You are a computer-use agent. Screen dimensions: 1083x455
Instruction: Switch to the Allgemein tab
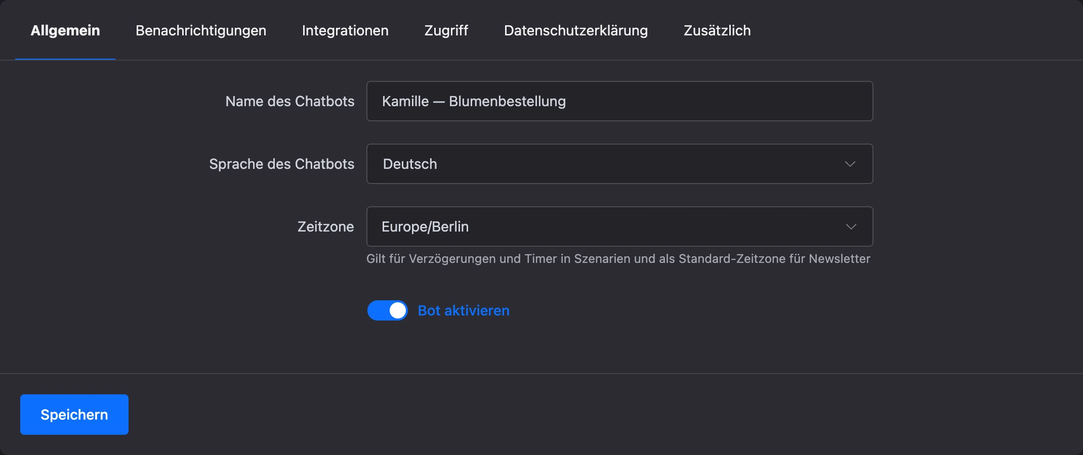[x=65, y=30]
